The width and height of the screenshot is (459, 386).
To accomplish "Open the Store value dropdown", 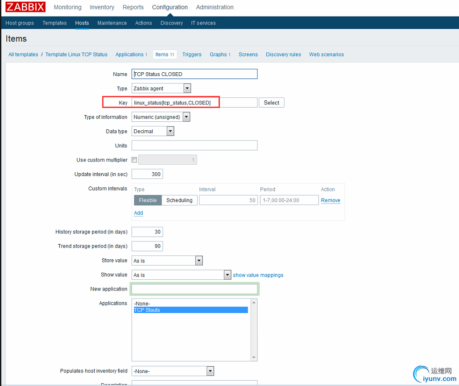I will coord(167,261).
